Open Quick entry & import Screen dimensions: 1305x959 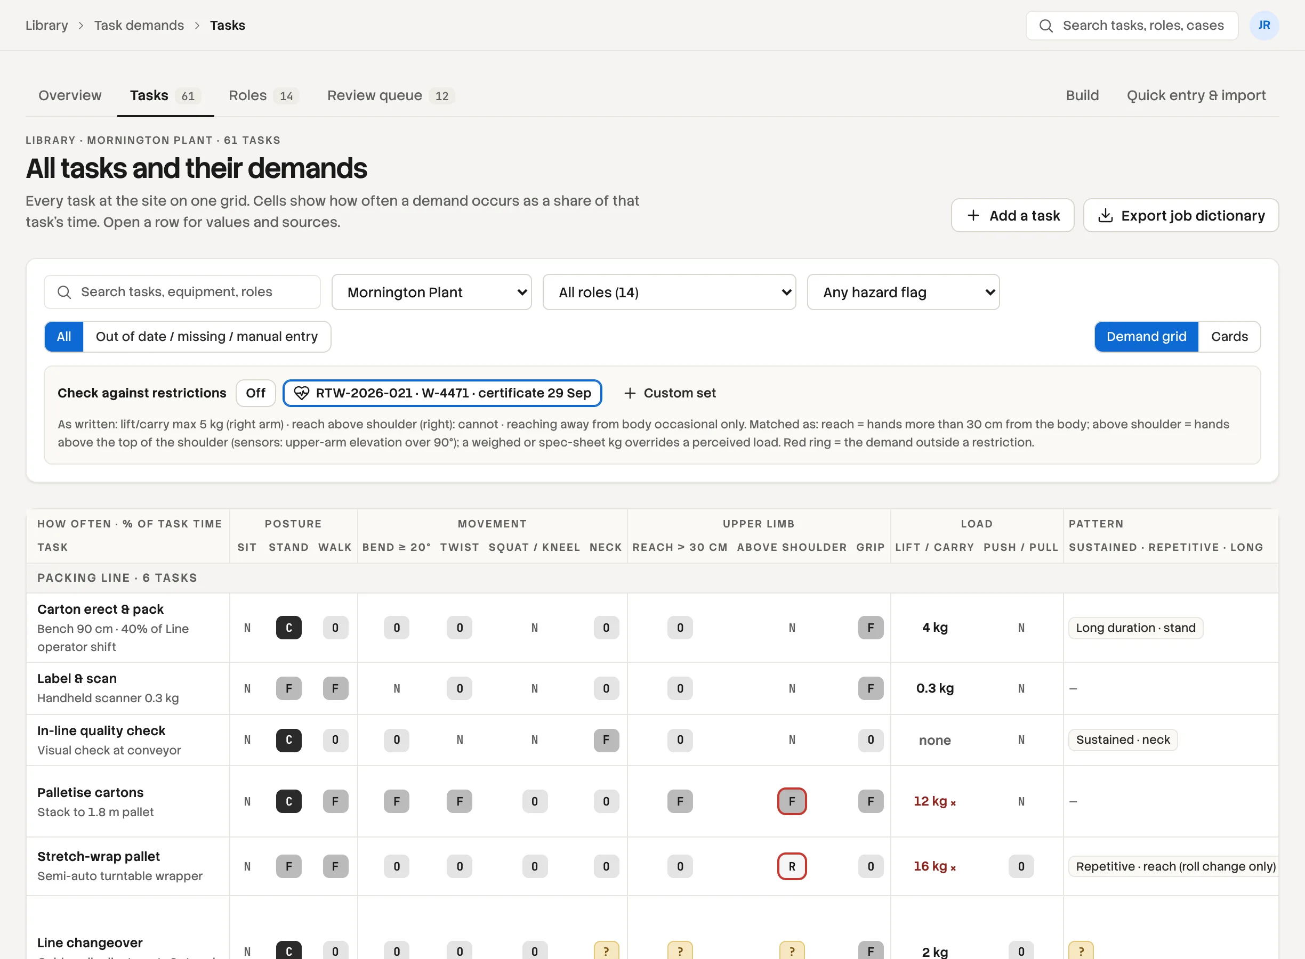(1196, 95)
